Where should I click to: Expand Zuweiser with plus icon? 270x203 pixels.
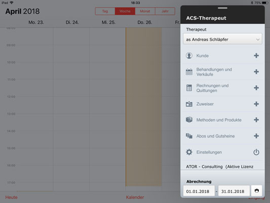coord(256,104)
